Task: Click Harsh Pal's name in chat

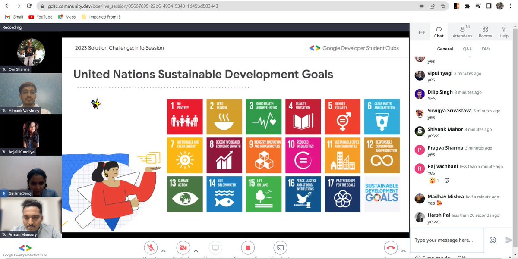Action: coord(439,215)
